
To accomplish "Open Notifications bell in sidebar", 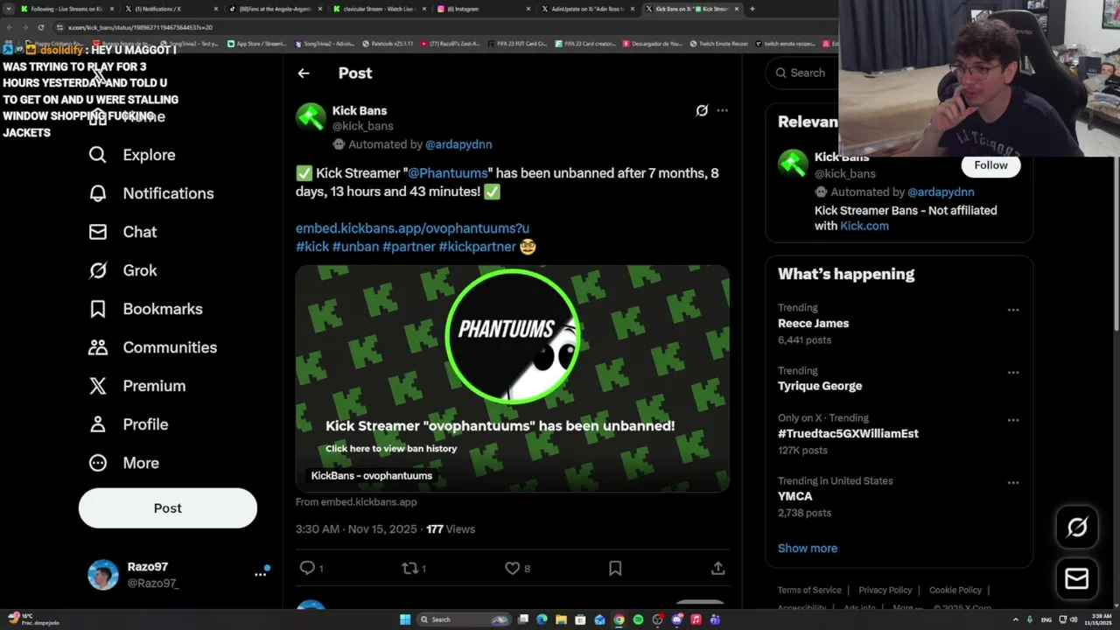I will tap(97, 193).
